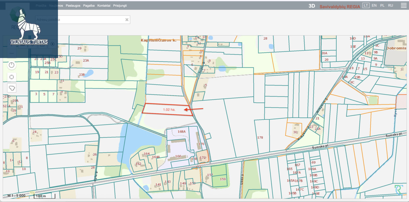Screen dimensions: 409x202
Task: Clear the address search with X
Action: 127,20
